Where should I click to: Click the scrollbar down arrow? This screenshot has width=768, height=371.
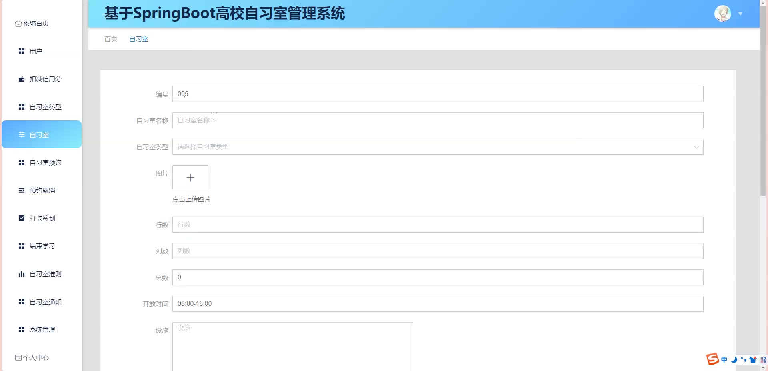coord(763,367)
